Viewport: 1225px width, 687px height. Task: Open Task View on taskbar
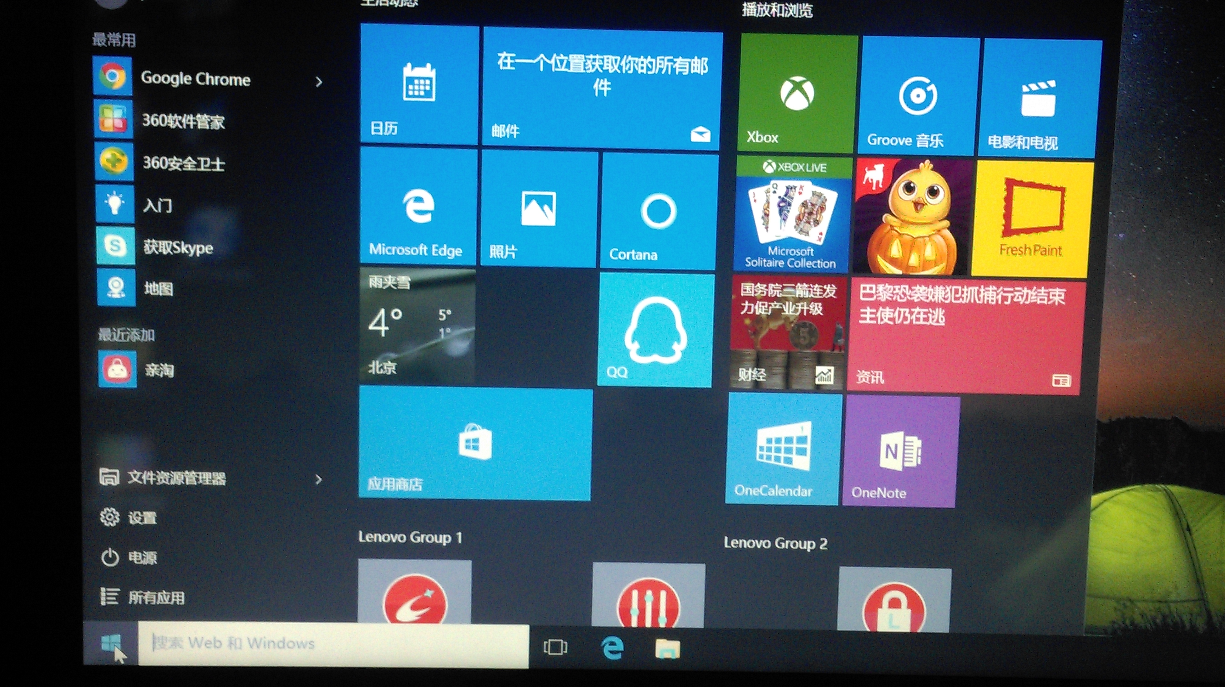point(555,647)
